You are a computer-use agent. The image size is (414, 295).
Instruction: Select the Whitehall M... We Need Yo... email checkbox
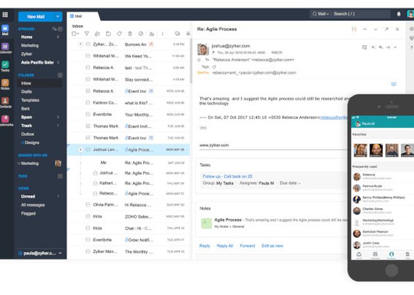pyautogui.click(x=88, y=56)
